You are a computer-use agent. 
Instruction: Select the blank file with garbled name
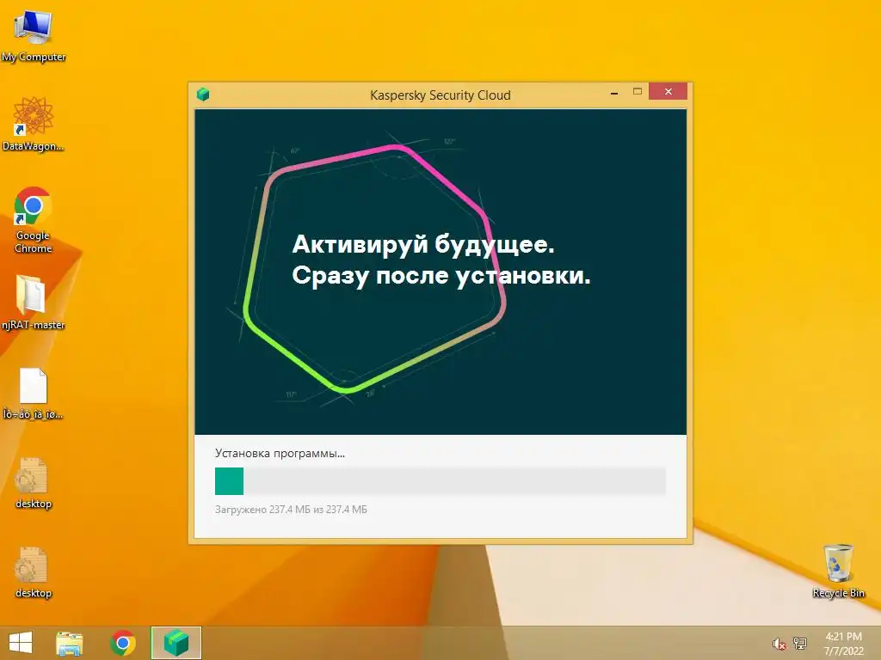pyautogui.click(x=34, y=393)
